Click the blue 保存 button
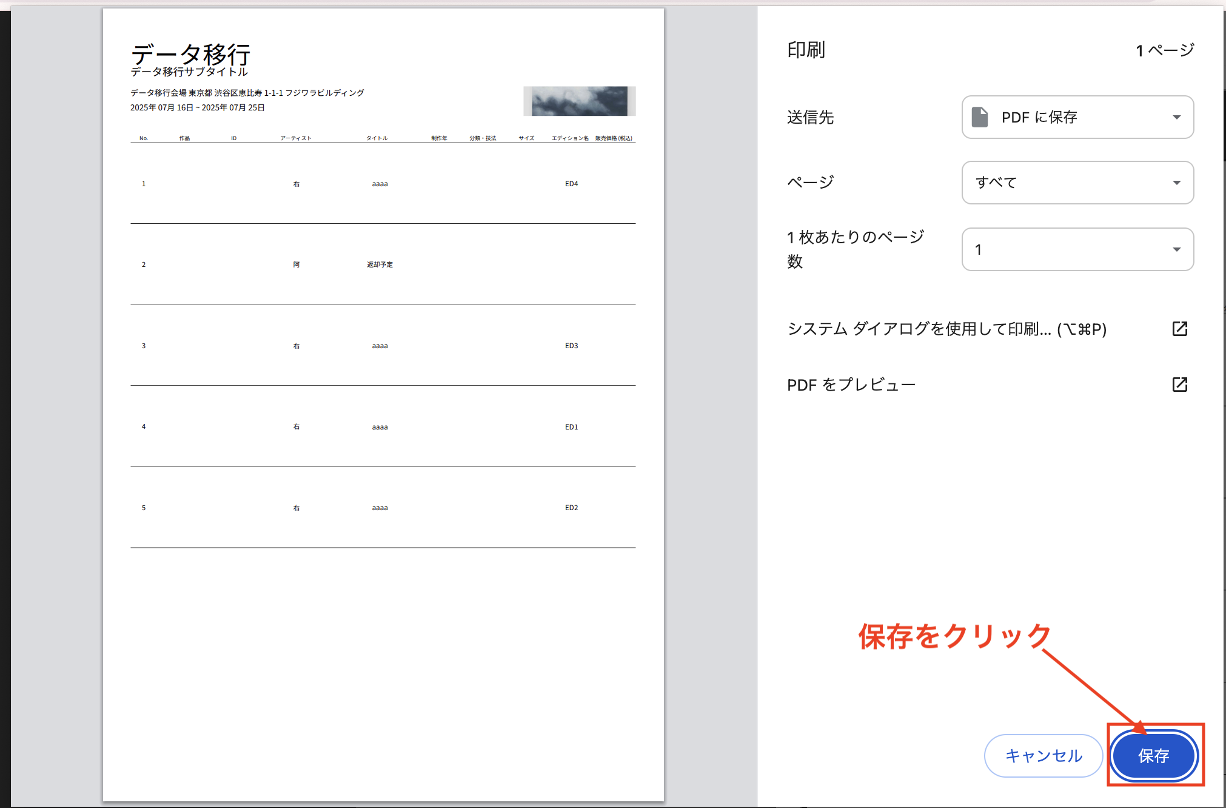 (x=1153, y=755)
